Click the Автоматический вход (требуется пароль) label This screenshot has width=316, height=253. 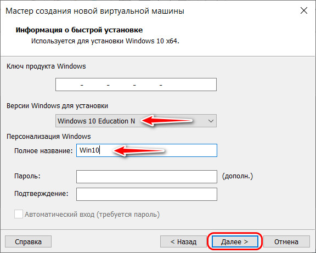[92, 214]
